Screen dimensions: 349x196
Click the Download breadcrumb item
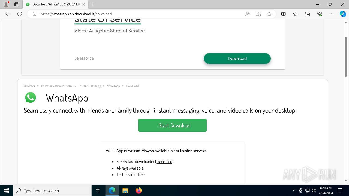tap(133, 86)
